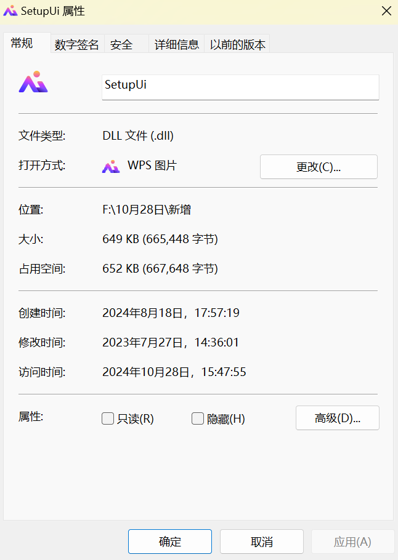The image size is (398, 560).
Task: Switch to the 数字签名 tab
Action: point(77,44)
